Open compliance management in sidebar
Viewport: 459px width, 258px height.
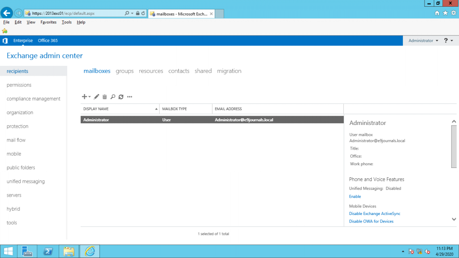pyautogui.click(x=33, y=99)
